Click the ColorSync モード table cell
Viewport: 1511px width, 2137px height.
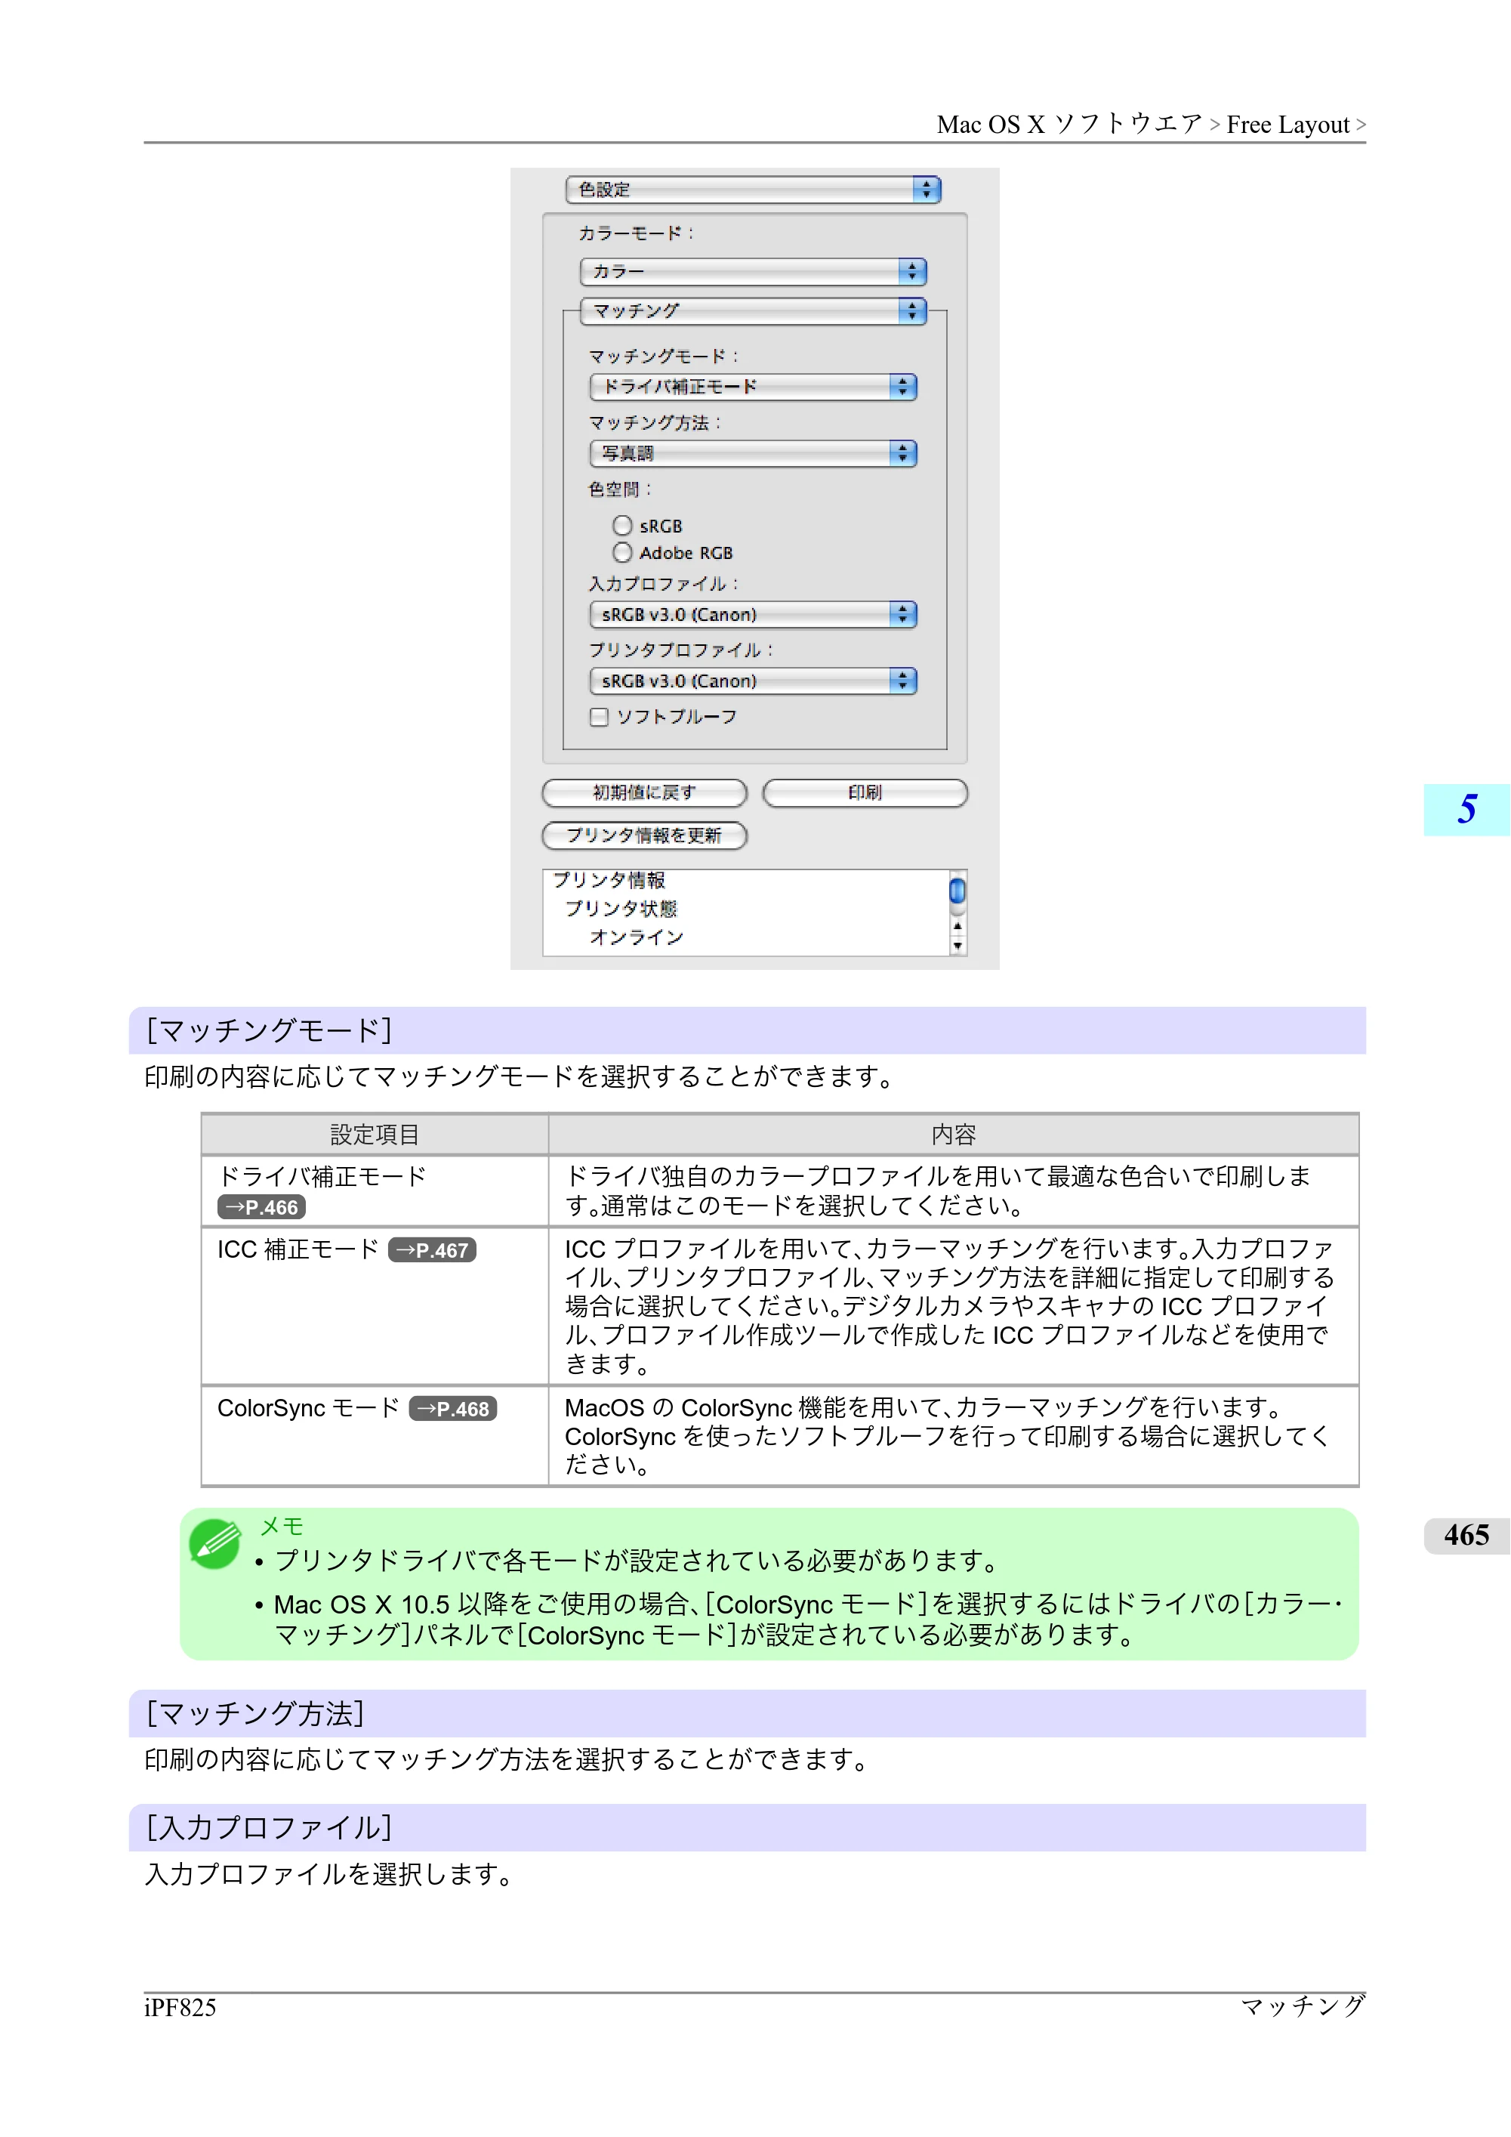375,1436
